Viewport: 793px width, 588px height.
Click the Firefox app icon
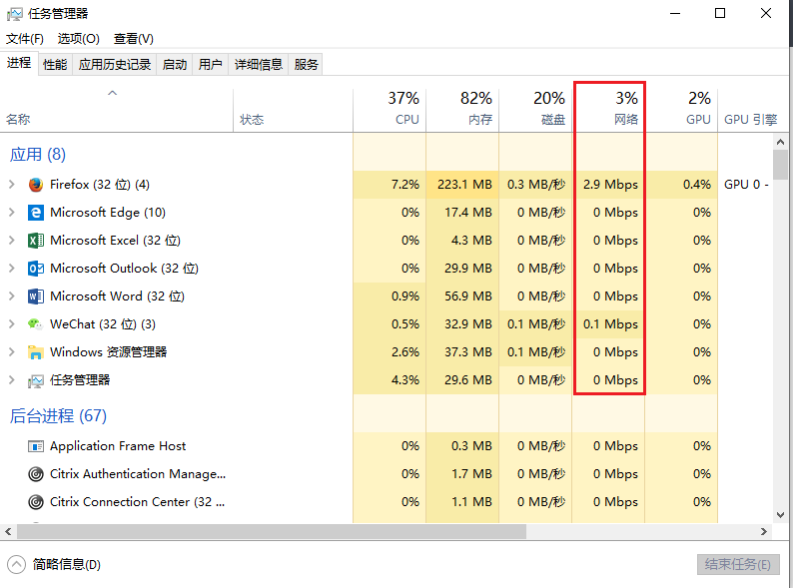pyautogui.click(x=36, y=185)
